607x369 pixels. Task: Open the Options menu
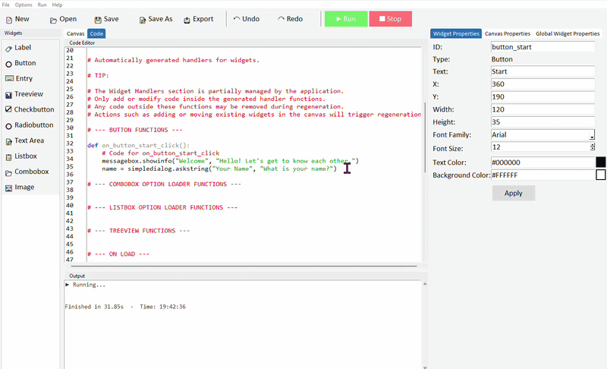24,5
